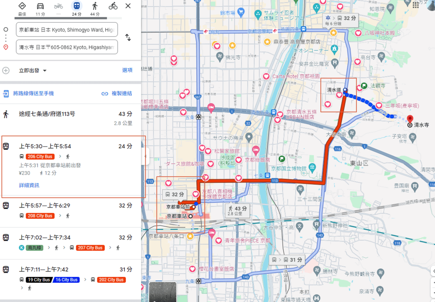435x302 pixels.
Task: Click the 207 City Bus badge
Action: click(x=90, y=248)
